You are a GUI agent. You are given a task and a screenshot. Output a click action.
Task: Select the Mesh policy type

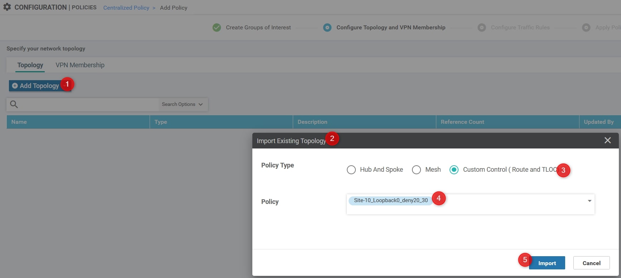(416, 170)
